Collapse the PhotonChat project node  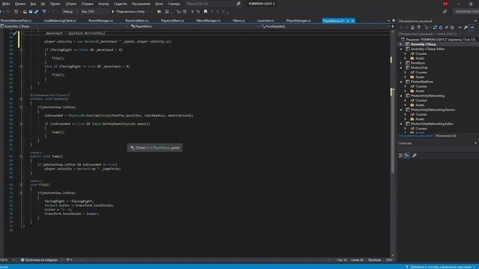(x=401, y=68)
